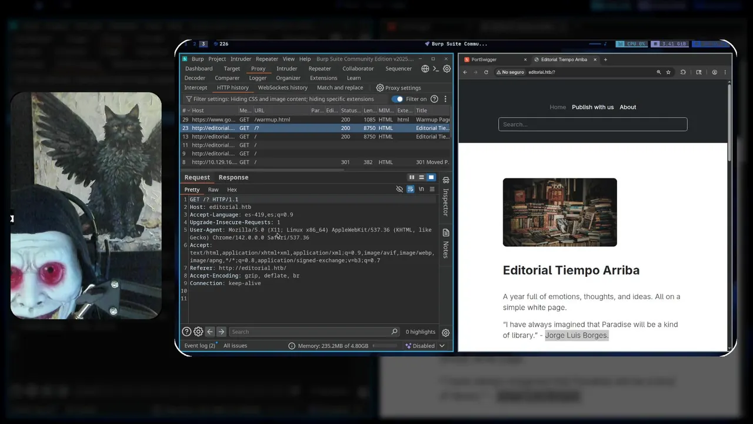Focus the webpage Search... input field
The width and height of the screenshot is (753, 424).
(x=592, y=124)
